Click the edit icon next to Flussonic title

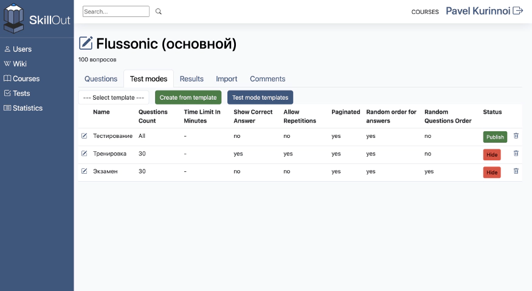point(86,43)
